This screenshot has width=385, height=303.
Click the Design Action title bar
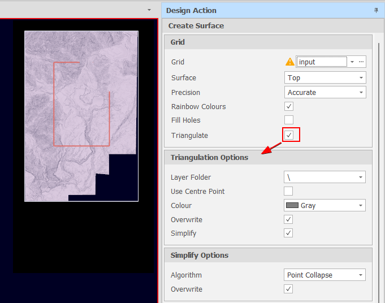pos(273,10)
